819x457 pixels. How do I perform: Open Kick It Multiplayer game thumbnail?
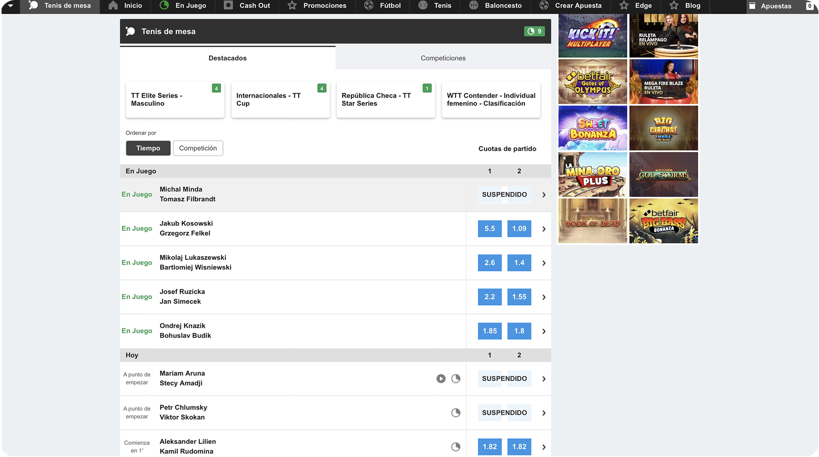pos(592,35)
